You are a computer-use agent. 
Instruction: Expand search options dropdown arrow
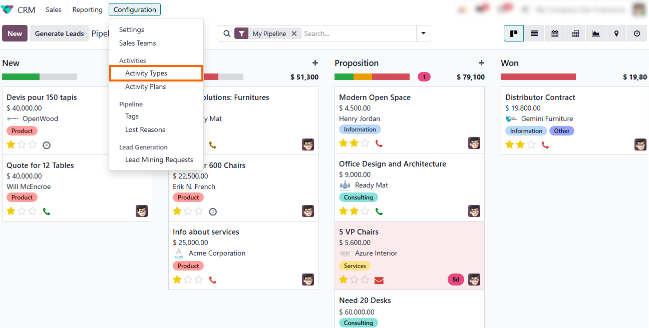(x=424, y=33)
